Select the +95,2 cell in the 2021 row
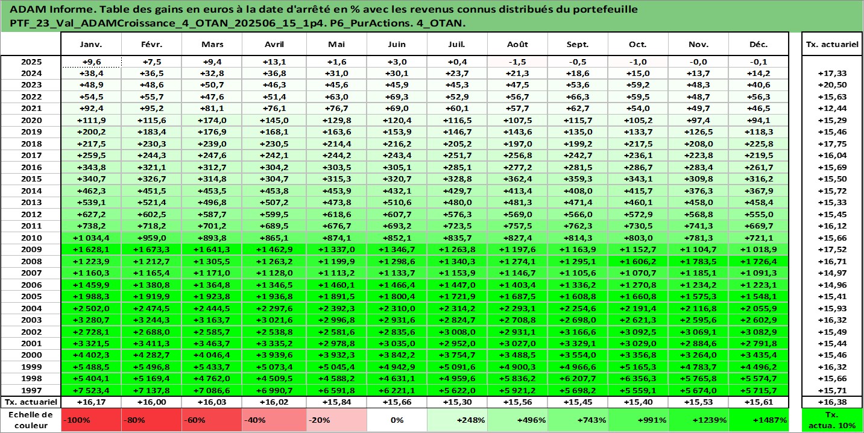The height and width of the screenshot is (433, 864). 152,109
